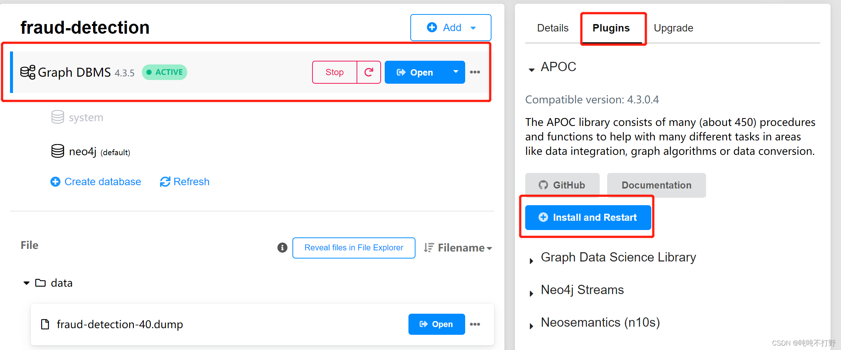The width and height of the screenshot is (841, 350).
Task: Switch to the Details tab
Action: click(553, 28)
